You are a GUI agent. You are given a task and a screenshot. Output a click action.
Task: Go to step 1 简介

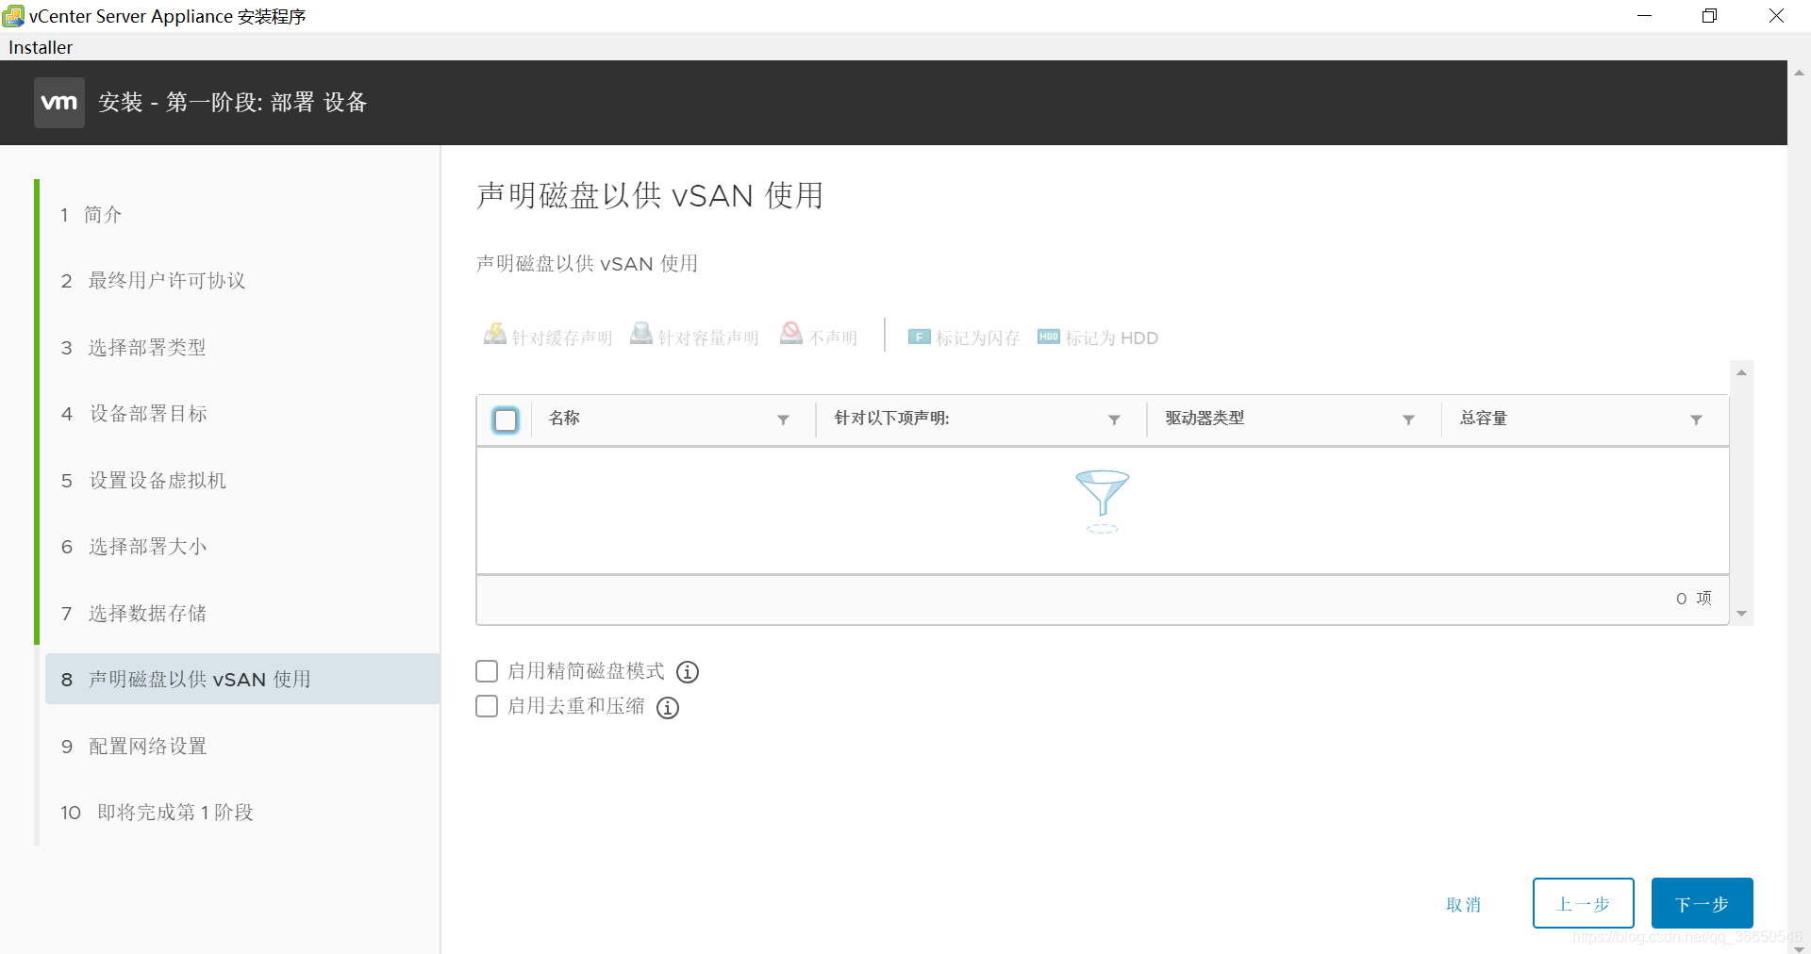[x=91, y=215]
